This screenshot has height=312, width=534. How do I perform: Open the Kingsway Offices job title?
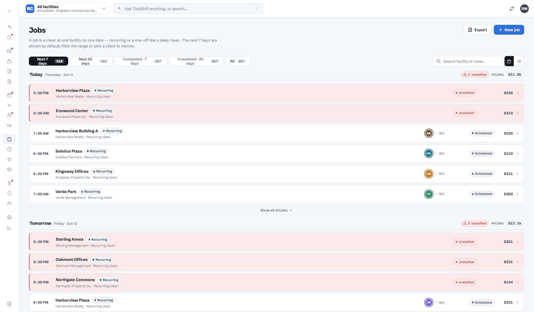coord(72,171)
